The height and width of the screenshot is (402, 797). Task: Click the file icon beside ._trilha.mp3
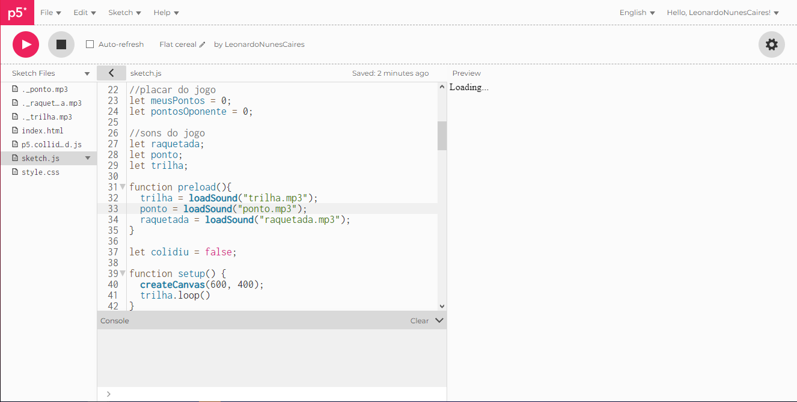15,117
